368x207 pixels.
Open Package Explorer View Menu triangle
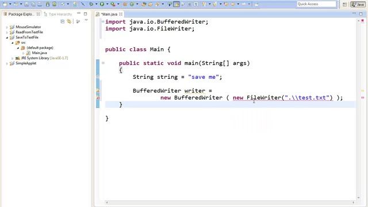click(86, 20)
